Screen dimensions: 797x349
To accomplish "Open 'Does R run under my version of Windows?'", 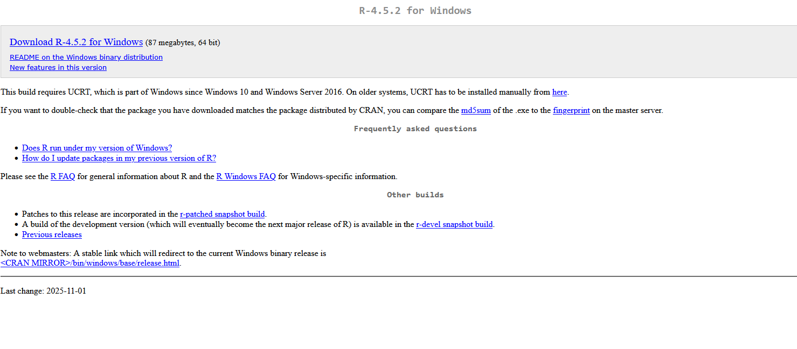I will (x=97, y=148).
